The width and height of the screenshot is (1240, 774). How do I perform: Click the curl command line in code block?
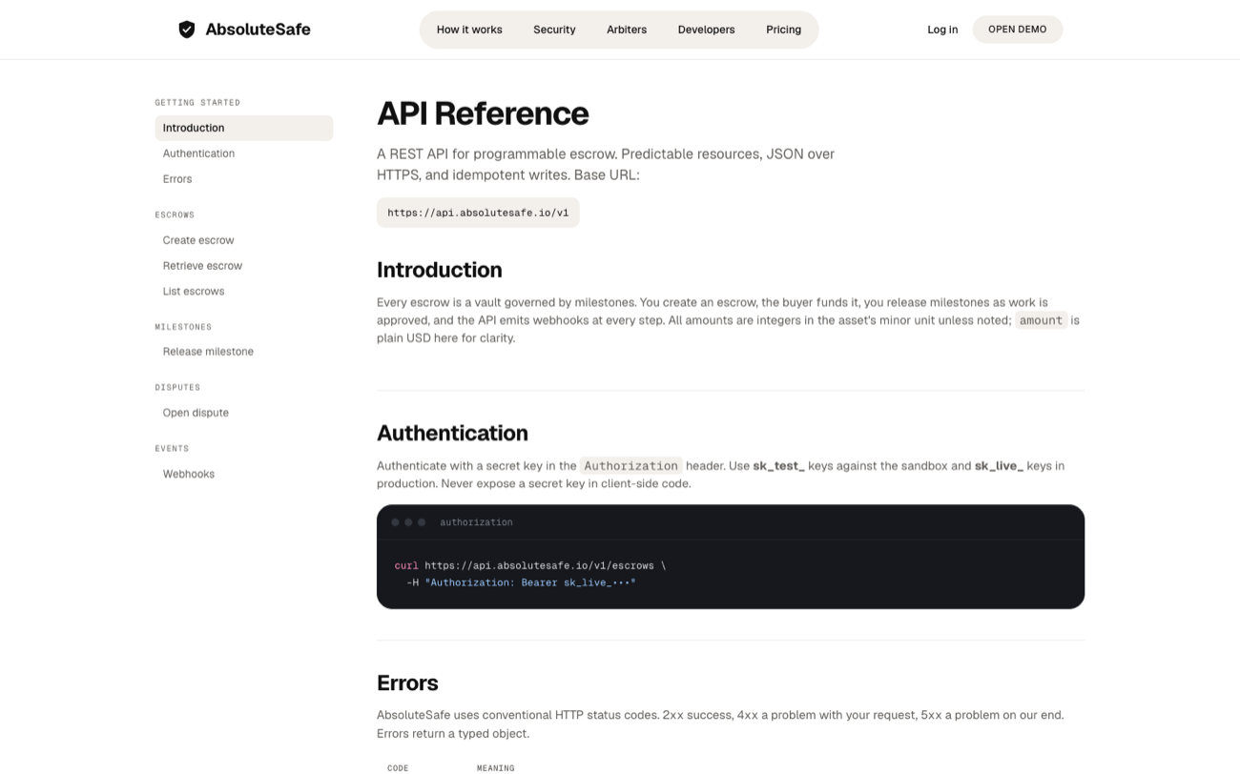[x=530, y=565]
